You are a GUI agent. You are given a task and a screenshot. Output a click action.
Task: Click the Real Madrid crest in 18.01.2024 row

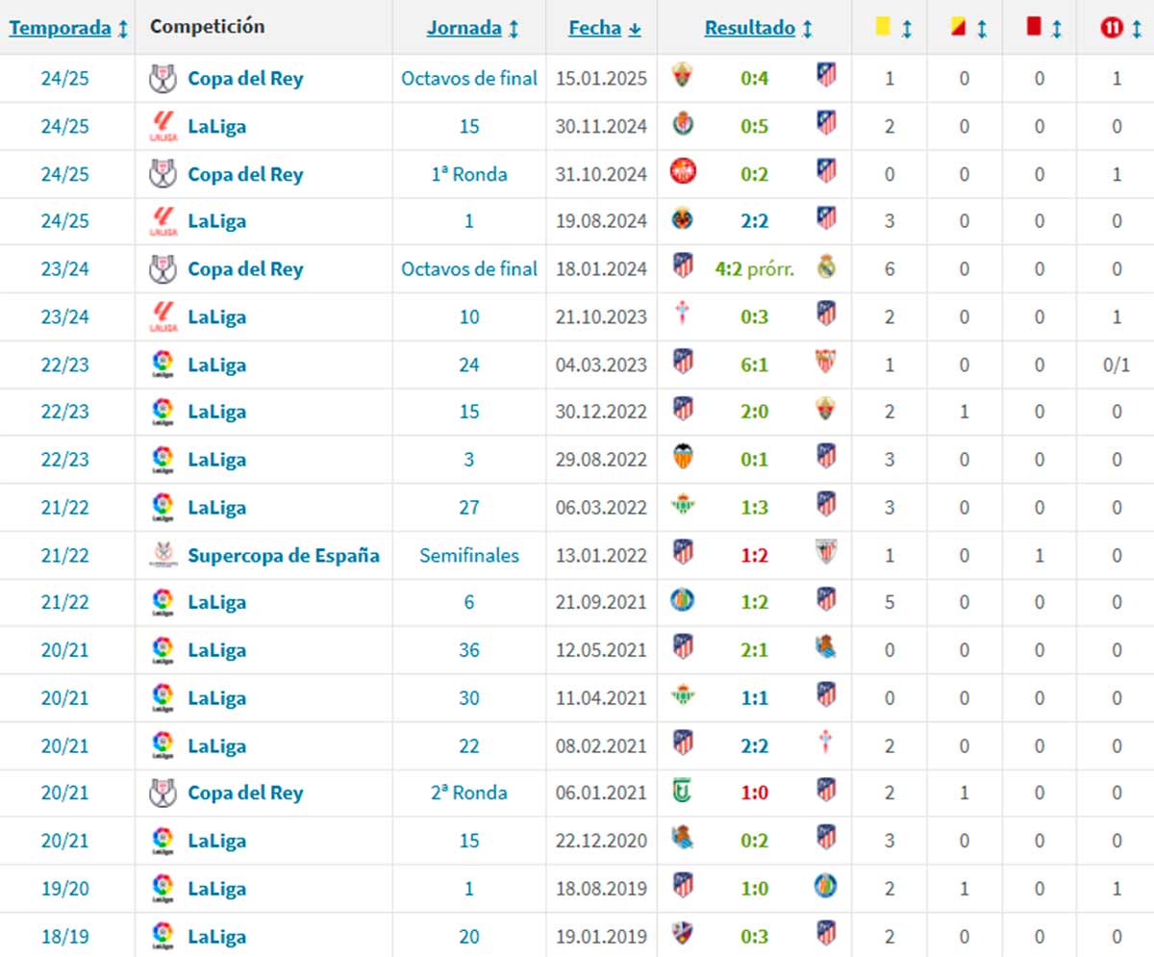tap(826, 267)
